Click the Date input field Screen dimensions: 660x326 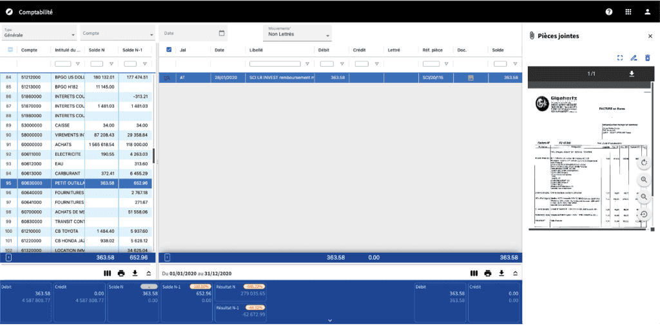click(193, 33)
